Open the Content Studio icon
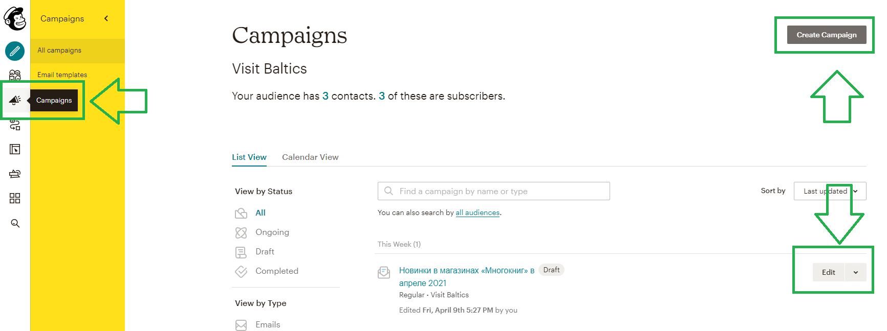The width and height of the screenshot is (887, 331). (x=15, y=174)
